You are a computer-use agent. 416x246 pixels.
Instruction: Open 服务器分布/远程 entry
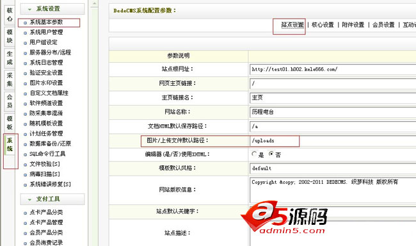[x=50, y=53]
